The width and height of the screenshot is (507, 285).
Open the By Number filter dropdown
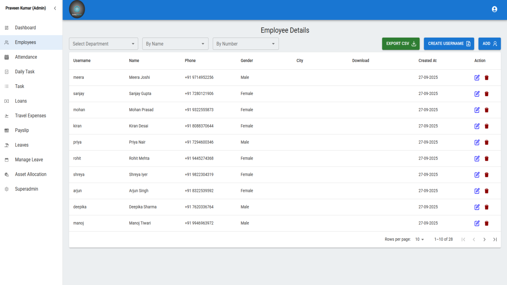[246, 44]
